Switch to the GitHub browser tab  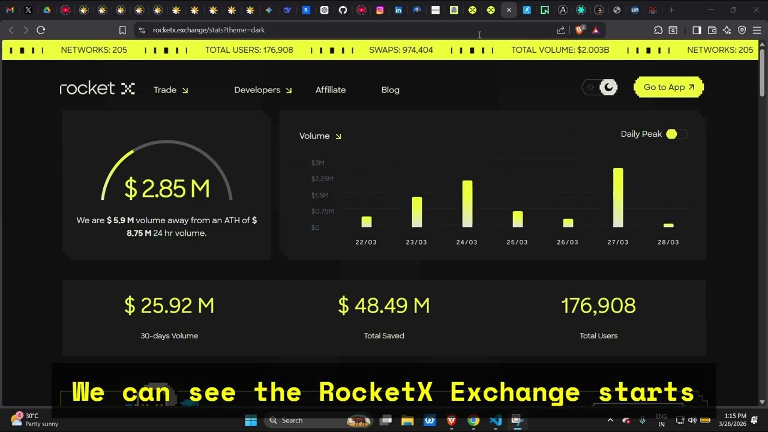[x=343, y=10]
